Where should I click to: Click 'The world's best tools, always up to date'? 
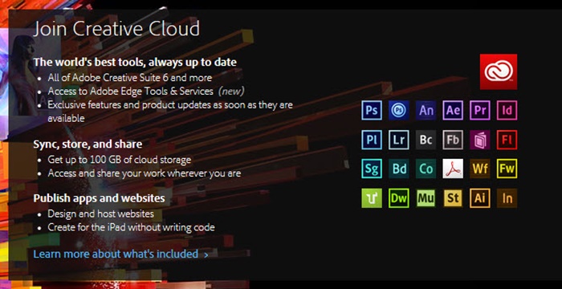click(135, 62)
